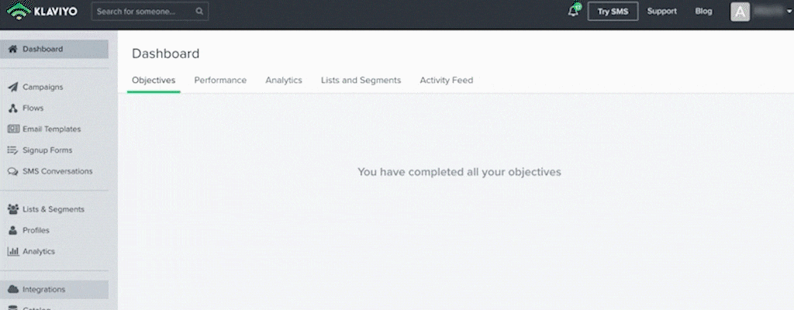This screenshot has width=794, height=310.
Task: Open the Support link
Action: click(x=662, y=11)
